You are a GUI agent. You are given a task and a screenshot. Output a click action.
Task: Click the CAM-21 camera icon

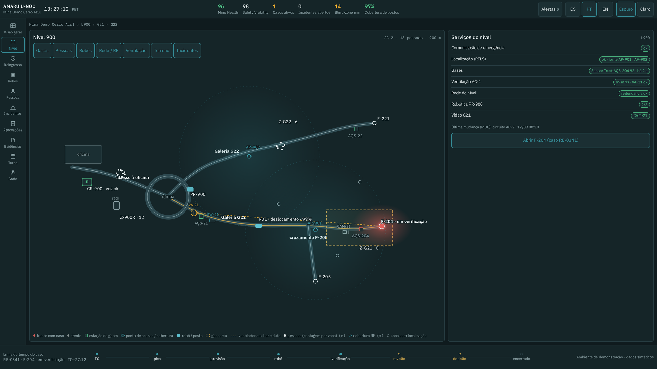[x=345, y=232]
